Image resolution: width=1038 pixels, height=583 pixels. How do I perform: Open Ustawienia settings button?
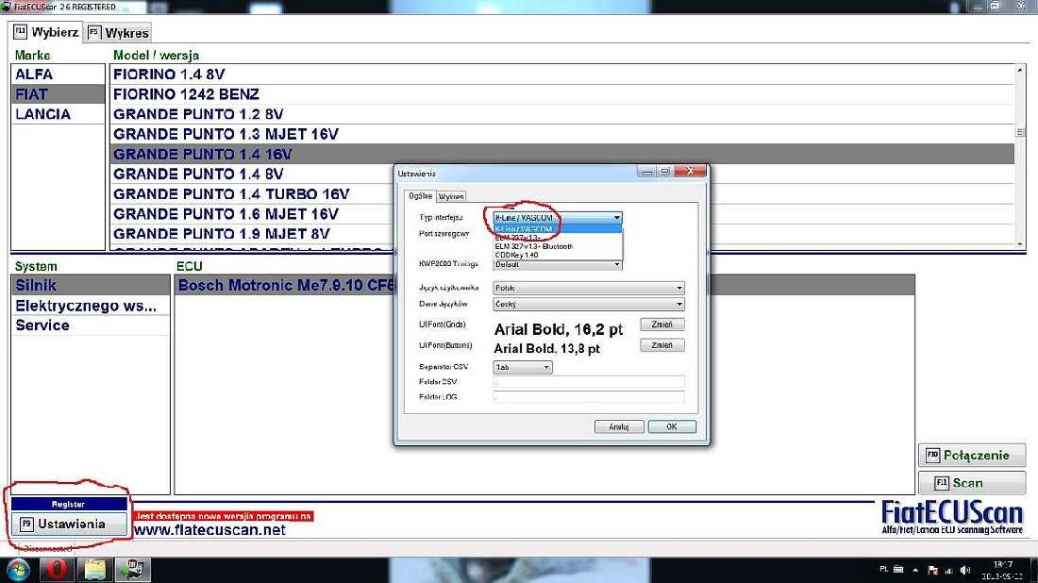(69, 525)
